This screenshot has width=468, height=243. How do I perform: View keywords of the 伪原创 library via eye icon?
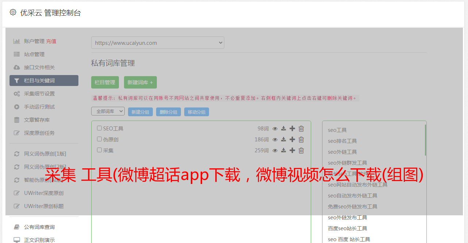coord(275,140)
